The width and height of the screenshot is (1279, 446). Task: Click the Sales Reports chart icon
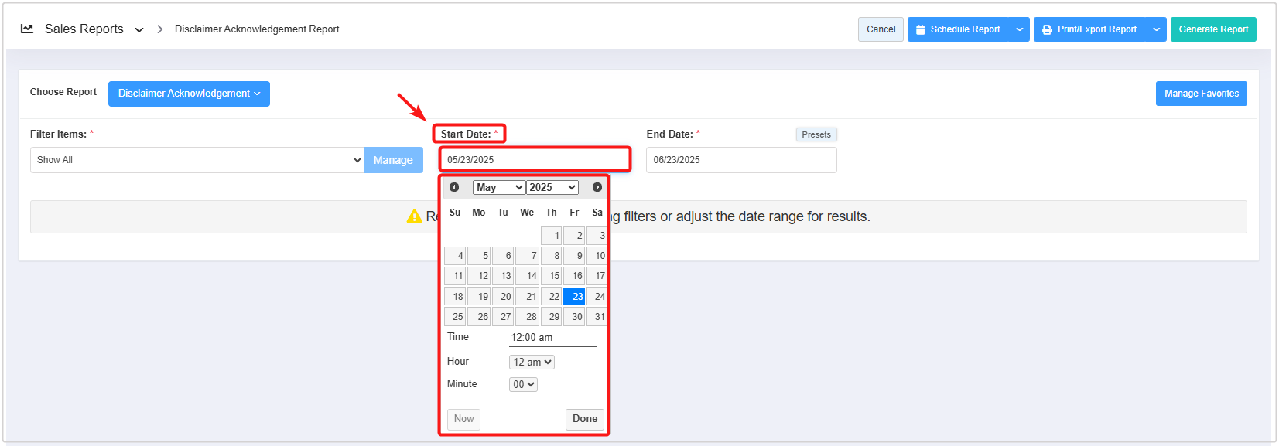(x=27, y=29)
